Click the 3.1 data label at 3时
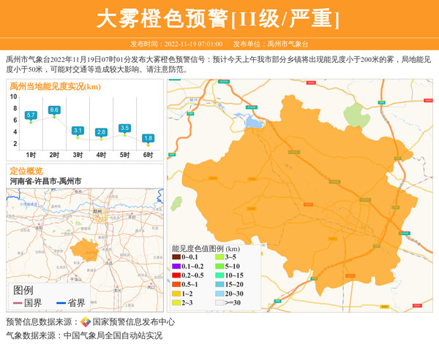The image size is (439, 344). [x=78, y=131]
